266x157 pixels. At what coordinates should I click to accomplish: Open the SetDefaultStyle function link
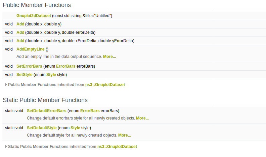click(x=42, y=128)
